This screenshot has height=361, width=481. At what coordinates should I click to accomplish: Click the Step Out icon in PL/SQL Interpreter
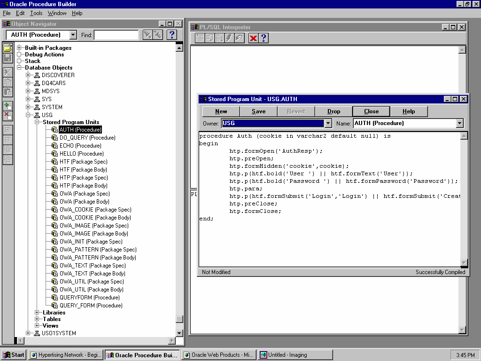click(x=220, y=38)
